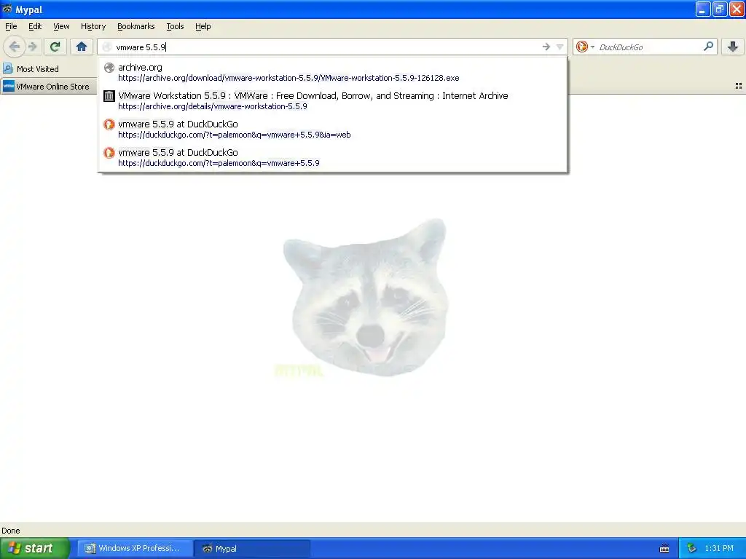Go to the Home page
This screenshot has width=746, height=559.
click(x=82, y=47)
